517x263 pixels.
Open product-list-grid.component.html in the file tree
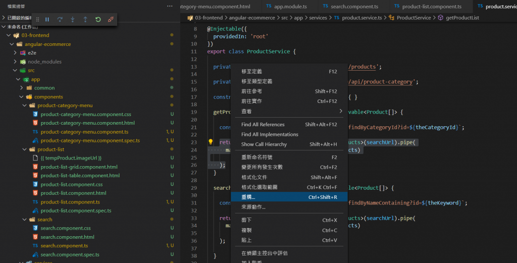point(79,167)
